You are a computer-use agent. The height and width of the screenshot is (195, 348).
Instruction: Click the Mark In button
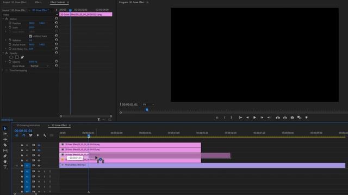(225, 118)
